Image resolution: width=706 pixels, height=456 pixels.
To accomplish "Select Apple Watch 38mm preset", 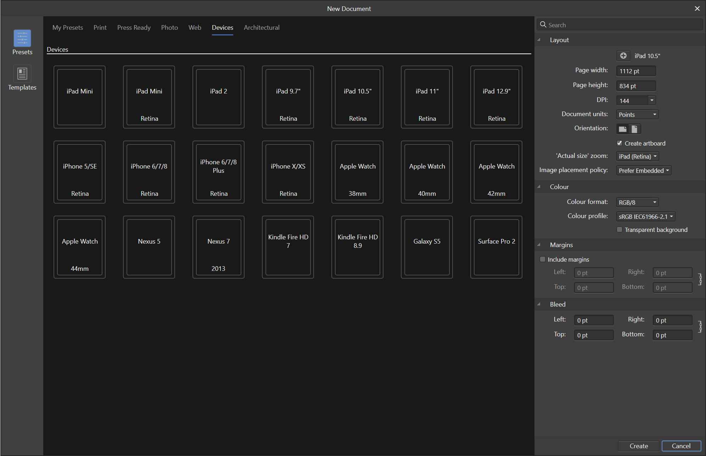I will pyautogui.click(x=358, y=172).
